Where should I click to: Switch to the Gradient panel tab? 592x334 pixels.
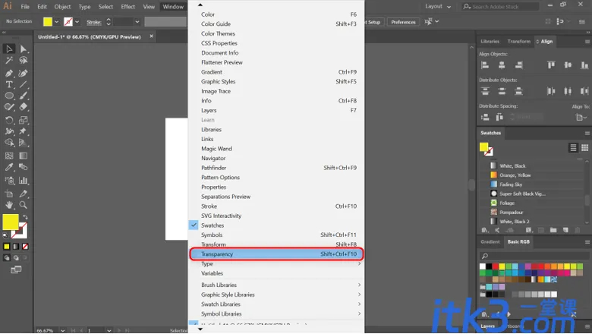(490, 241)
